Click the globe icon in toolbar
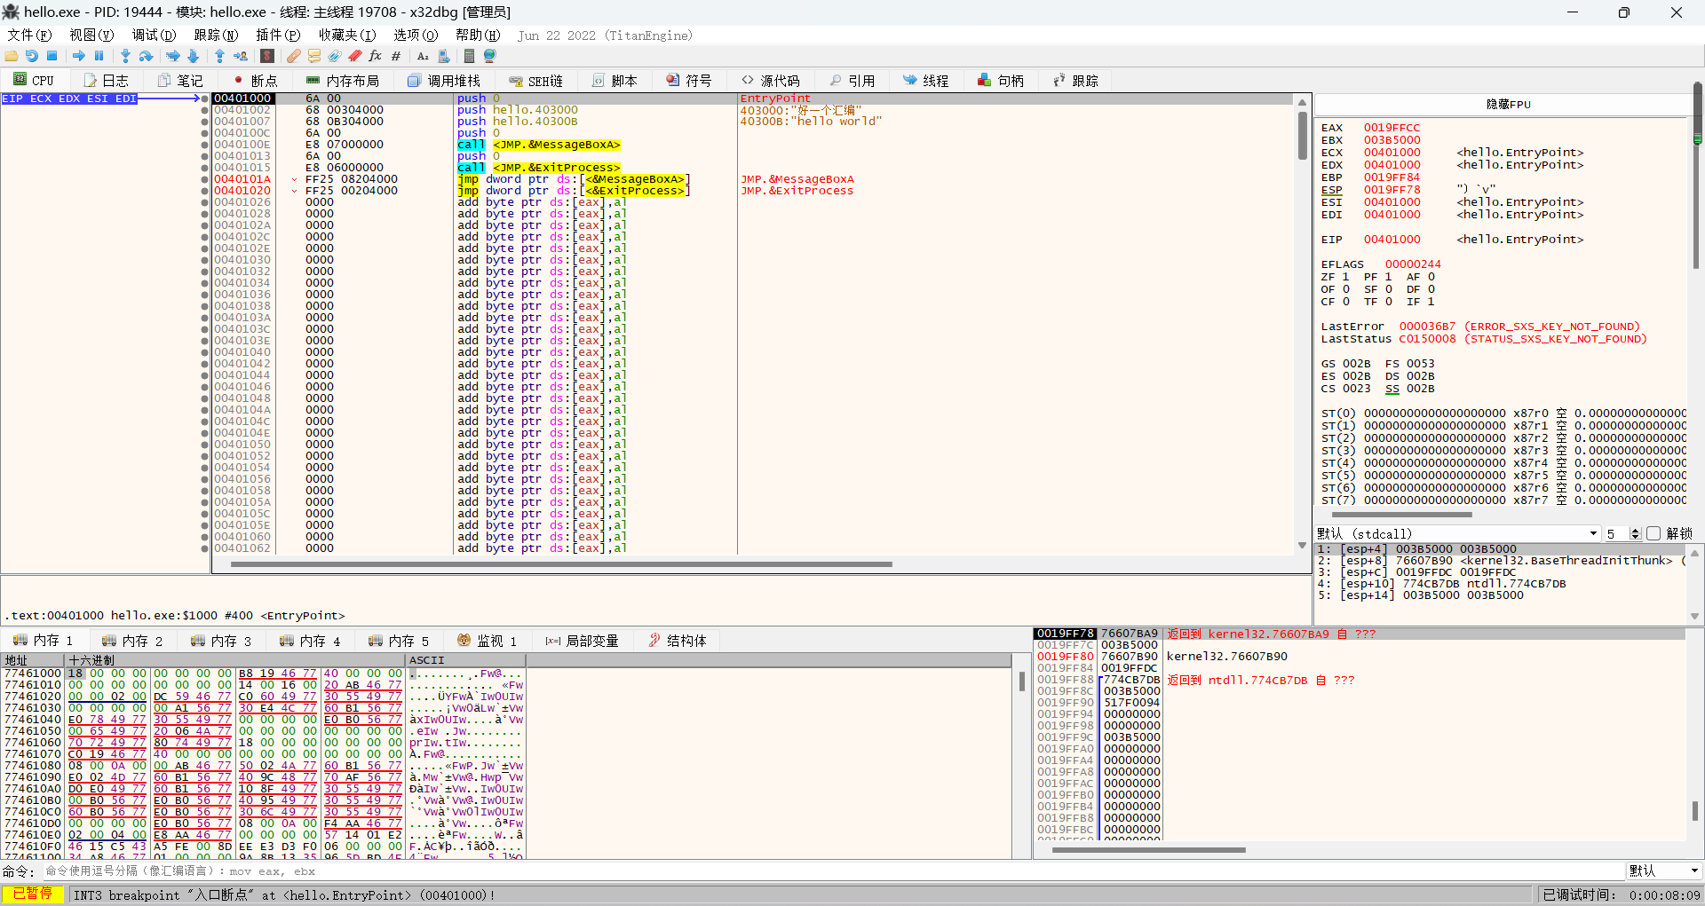Viewport: 1705px width, 906px height. coord(489,56)
